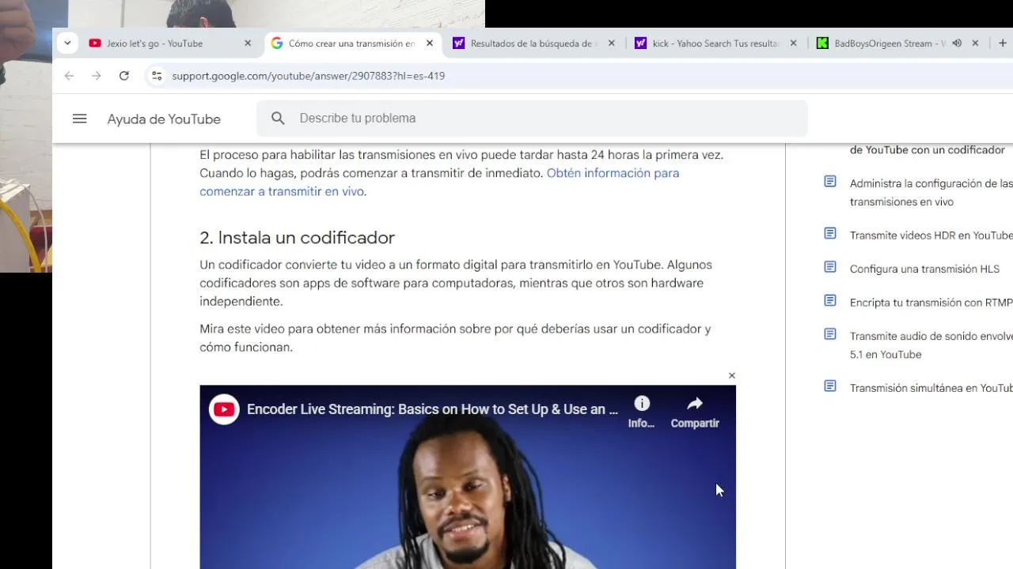This screenshot has width=1013, height=569.
Task: Click document icon beside Transmite videos HDR
Action: coord(829,233)
